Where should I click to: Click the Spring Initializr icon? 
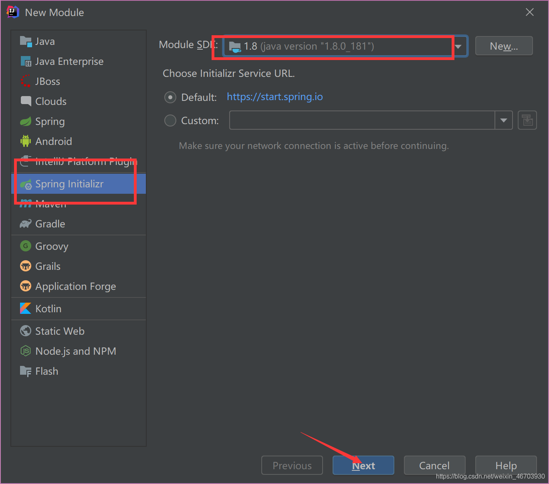tap(26, 184)
